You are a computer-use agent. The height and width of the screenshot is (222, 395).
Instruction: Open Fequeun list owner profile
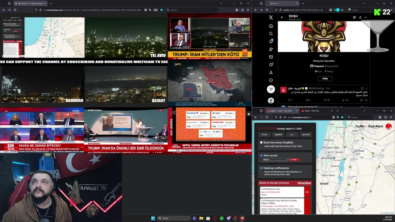tap(324, 66)
